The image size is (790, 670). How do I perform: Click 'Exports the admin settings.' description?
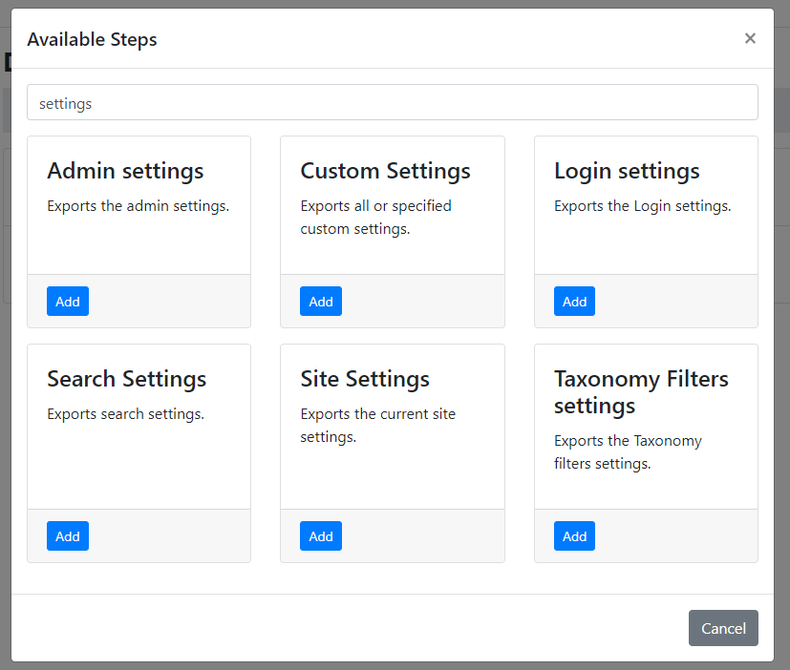pos(139,206)
